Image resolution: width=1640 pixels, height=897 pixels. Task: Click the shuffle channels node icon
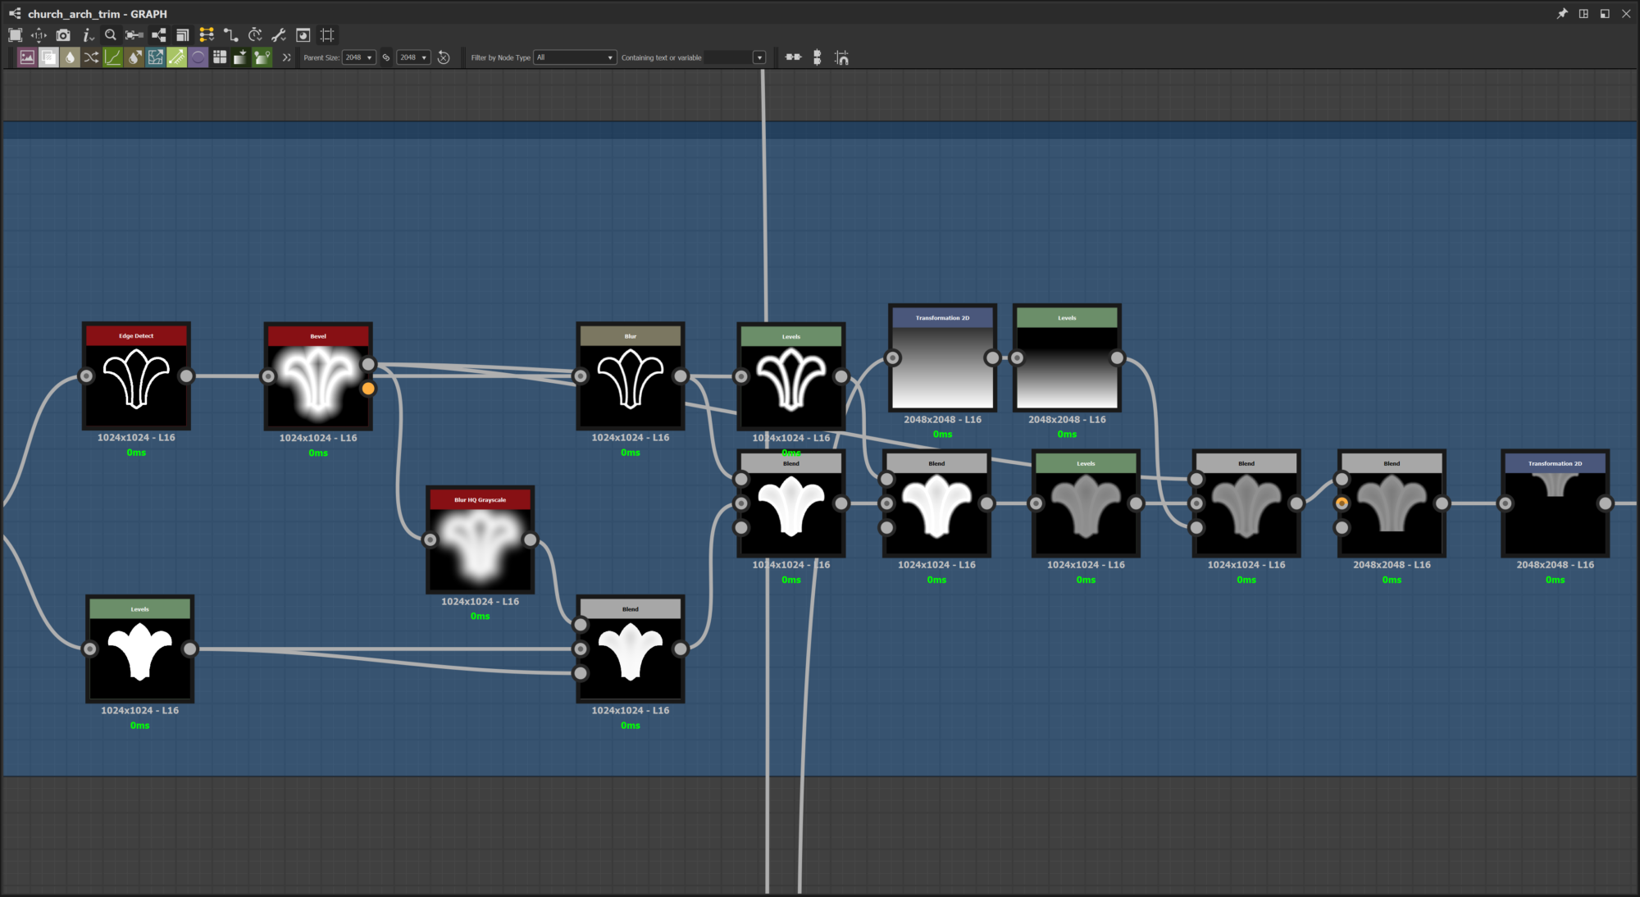coord(91,57)
